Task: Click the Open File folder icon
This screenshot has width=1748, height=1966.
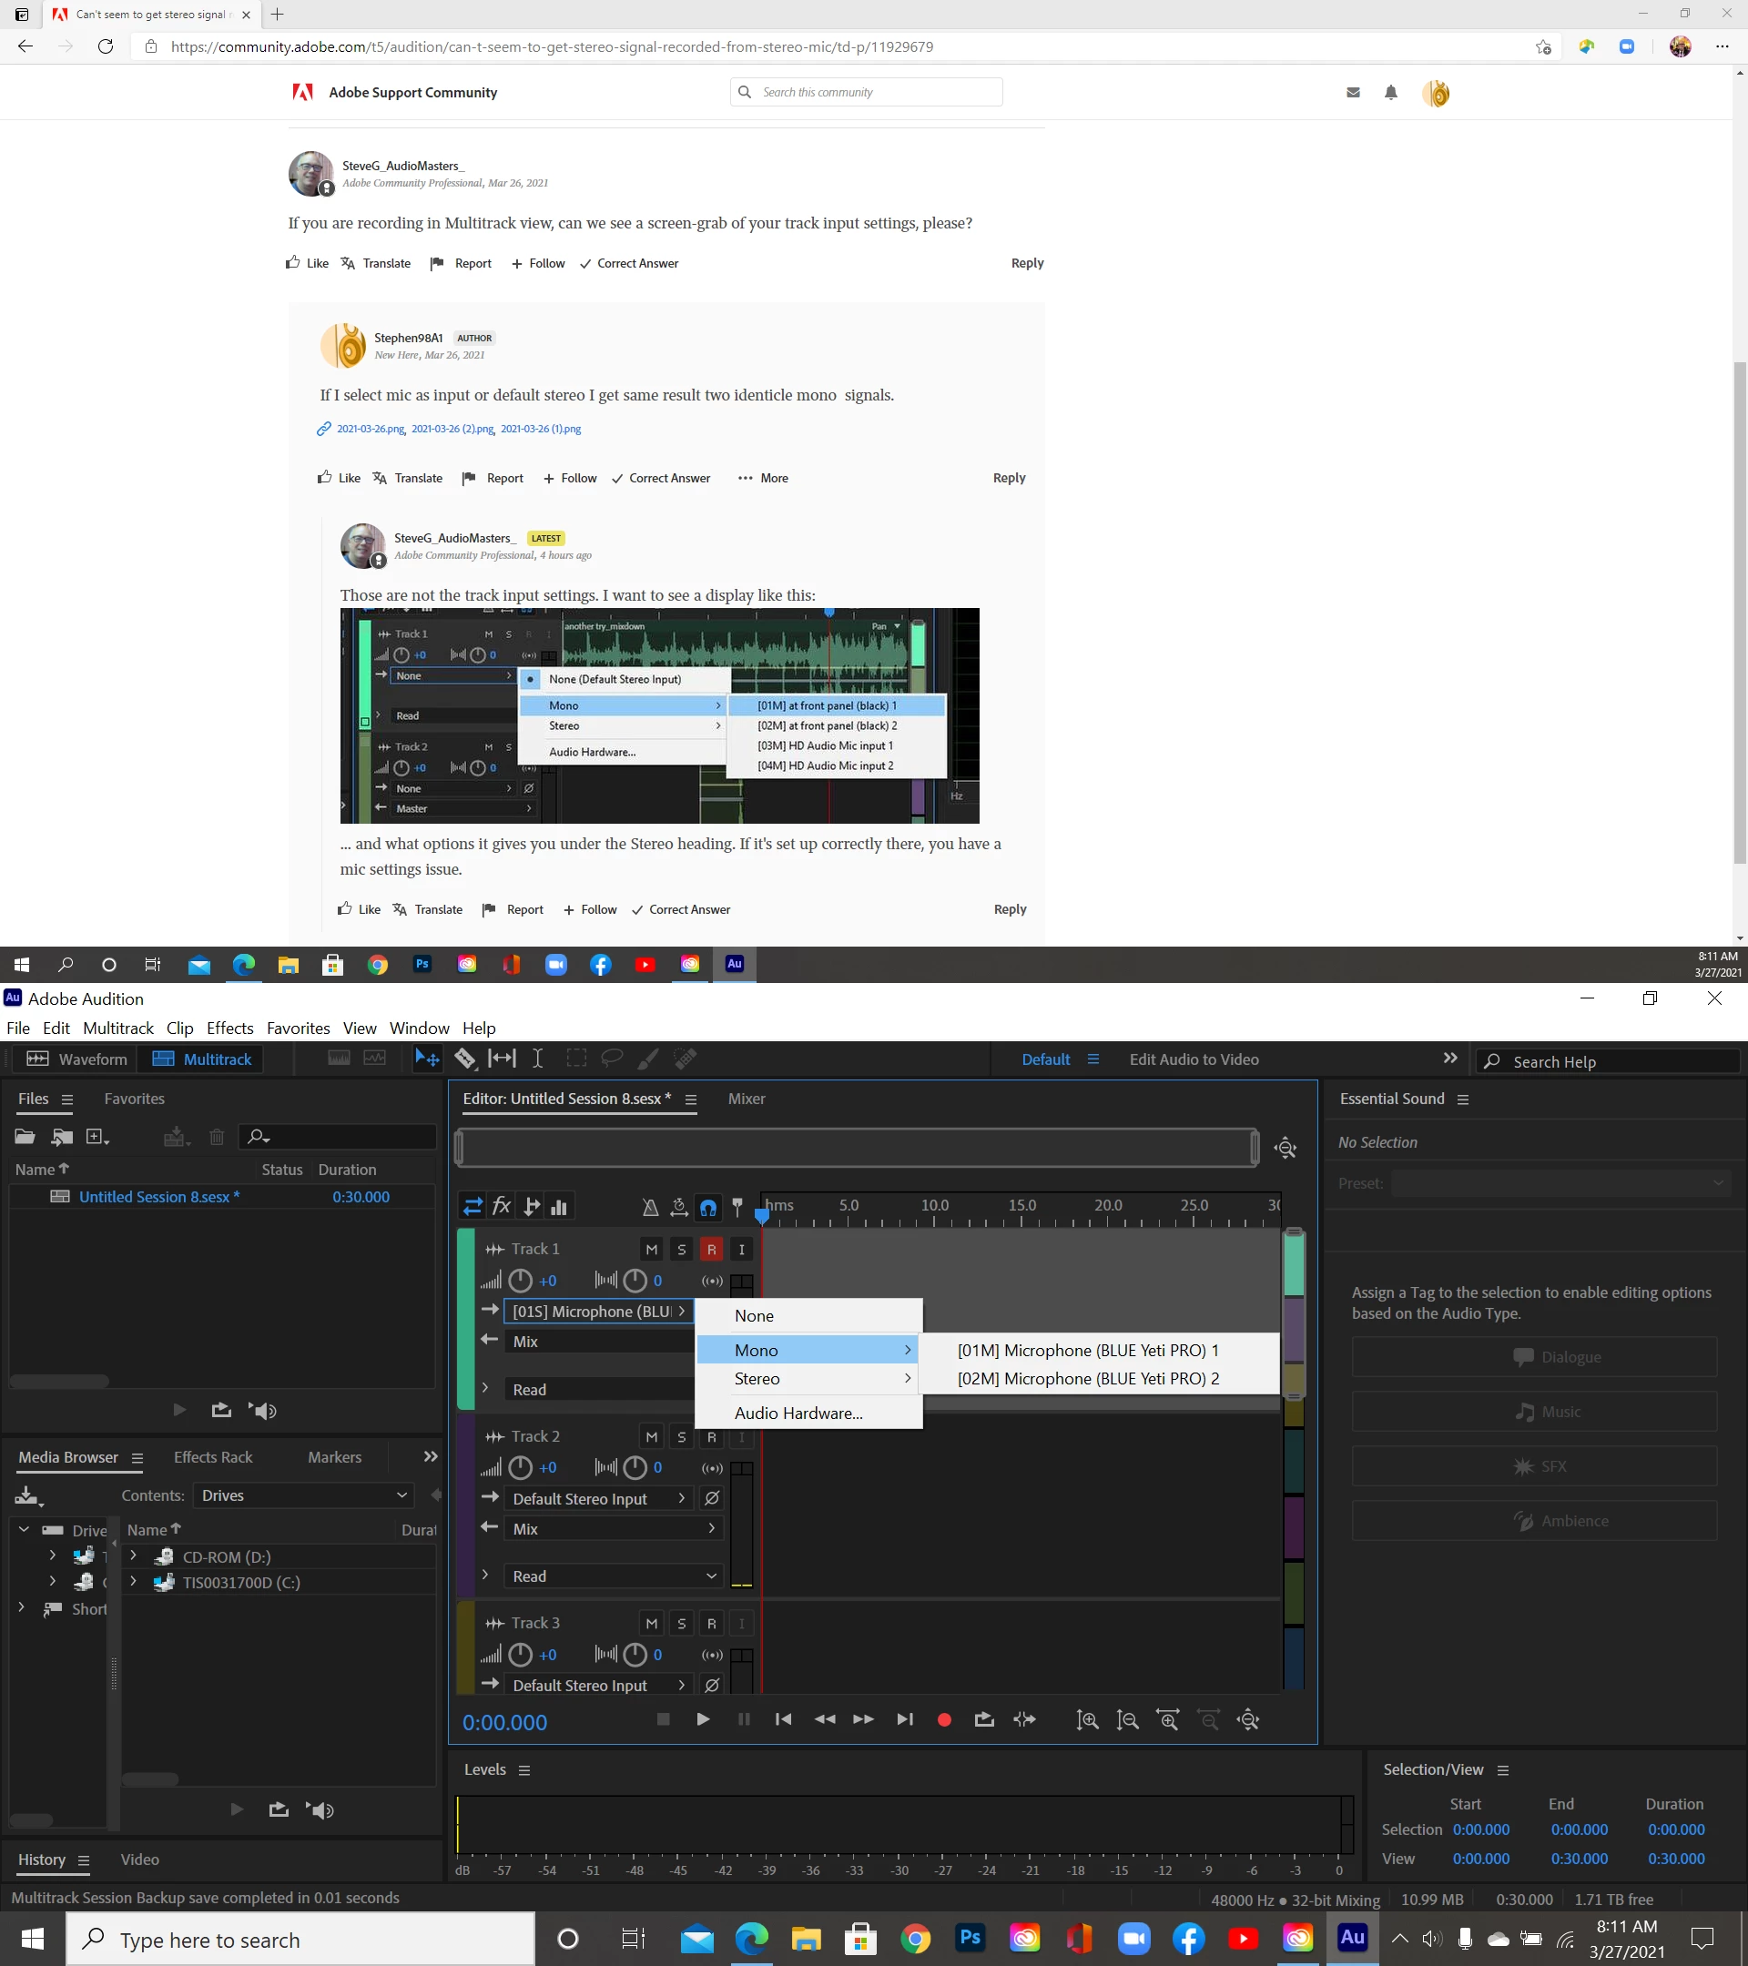Action: [x=25, y=1137]
